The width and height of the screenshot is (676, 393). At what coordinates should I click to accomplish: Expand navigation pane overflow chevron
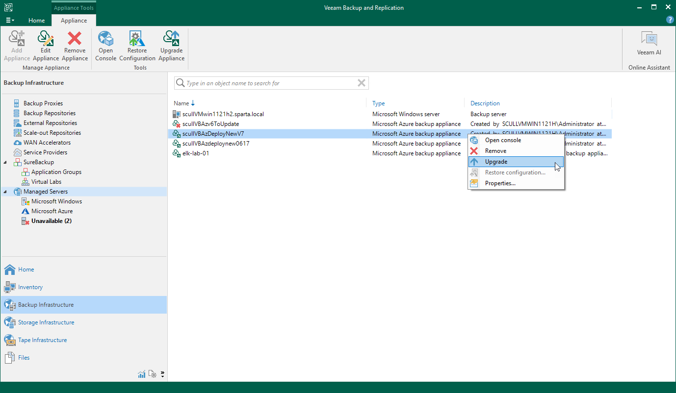[163, 374]
